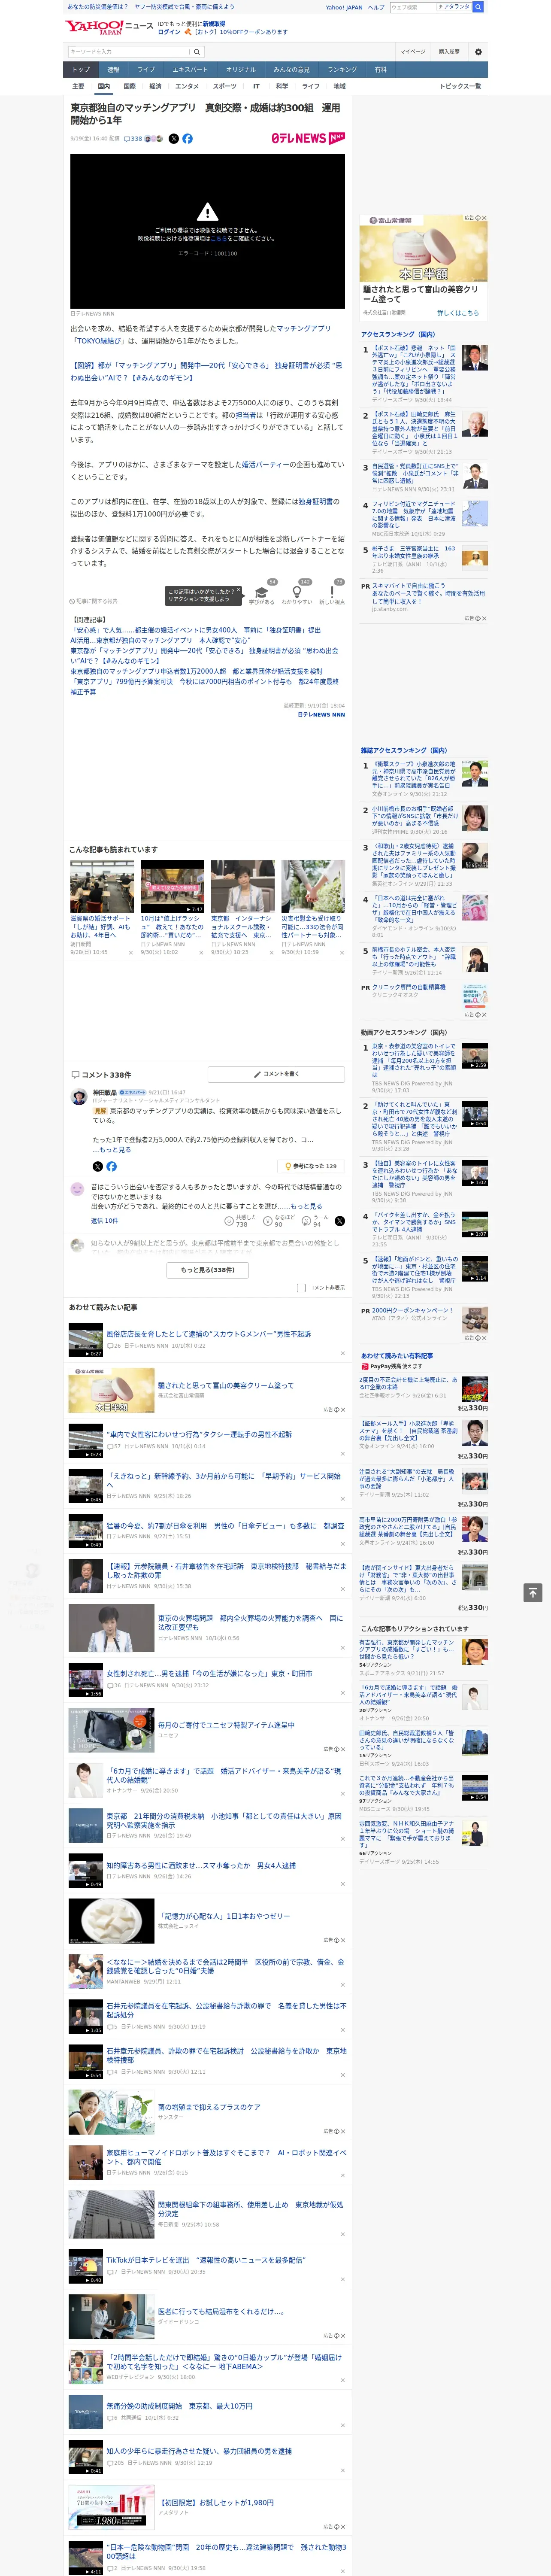The image size is (551, 2576).
Task: Select the 速報 navigation tab
Action: point(113,70)
